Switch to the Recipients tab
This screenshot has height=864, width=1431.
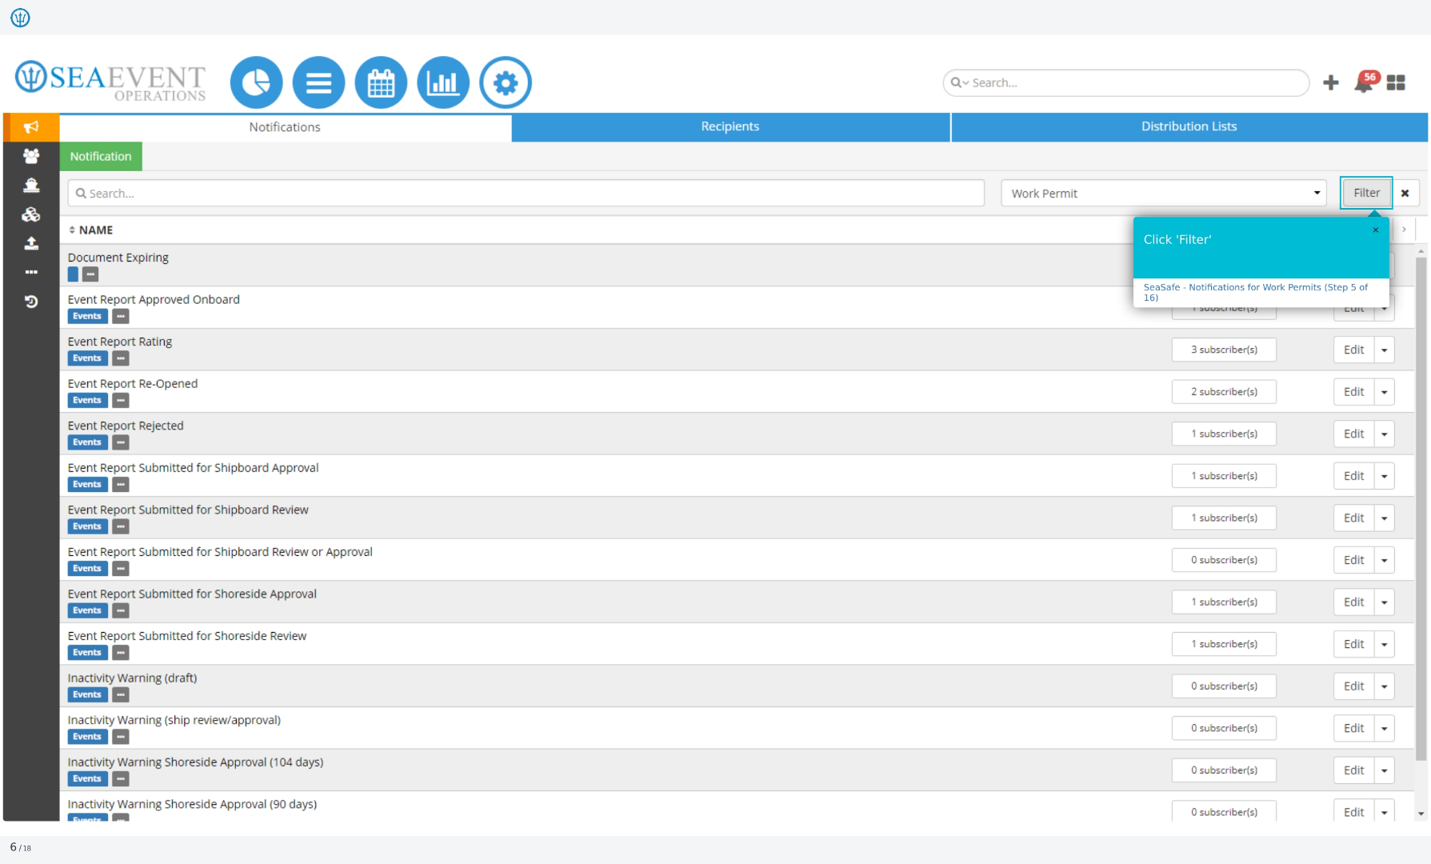pyautogui.click(x=730, y=126)
